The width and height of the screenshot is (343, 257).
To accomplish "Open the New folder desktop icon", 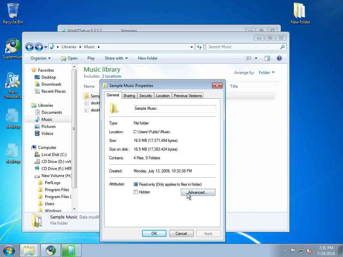I will pyautogui.click(x=300, y=13).
